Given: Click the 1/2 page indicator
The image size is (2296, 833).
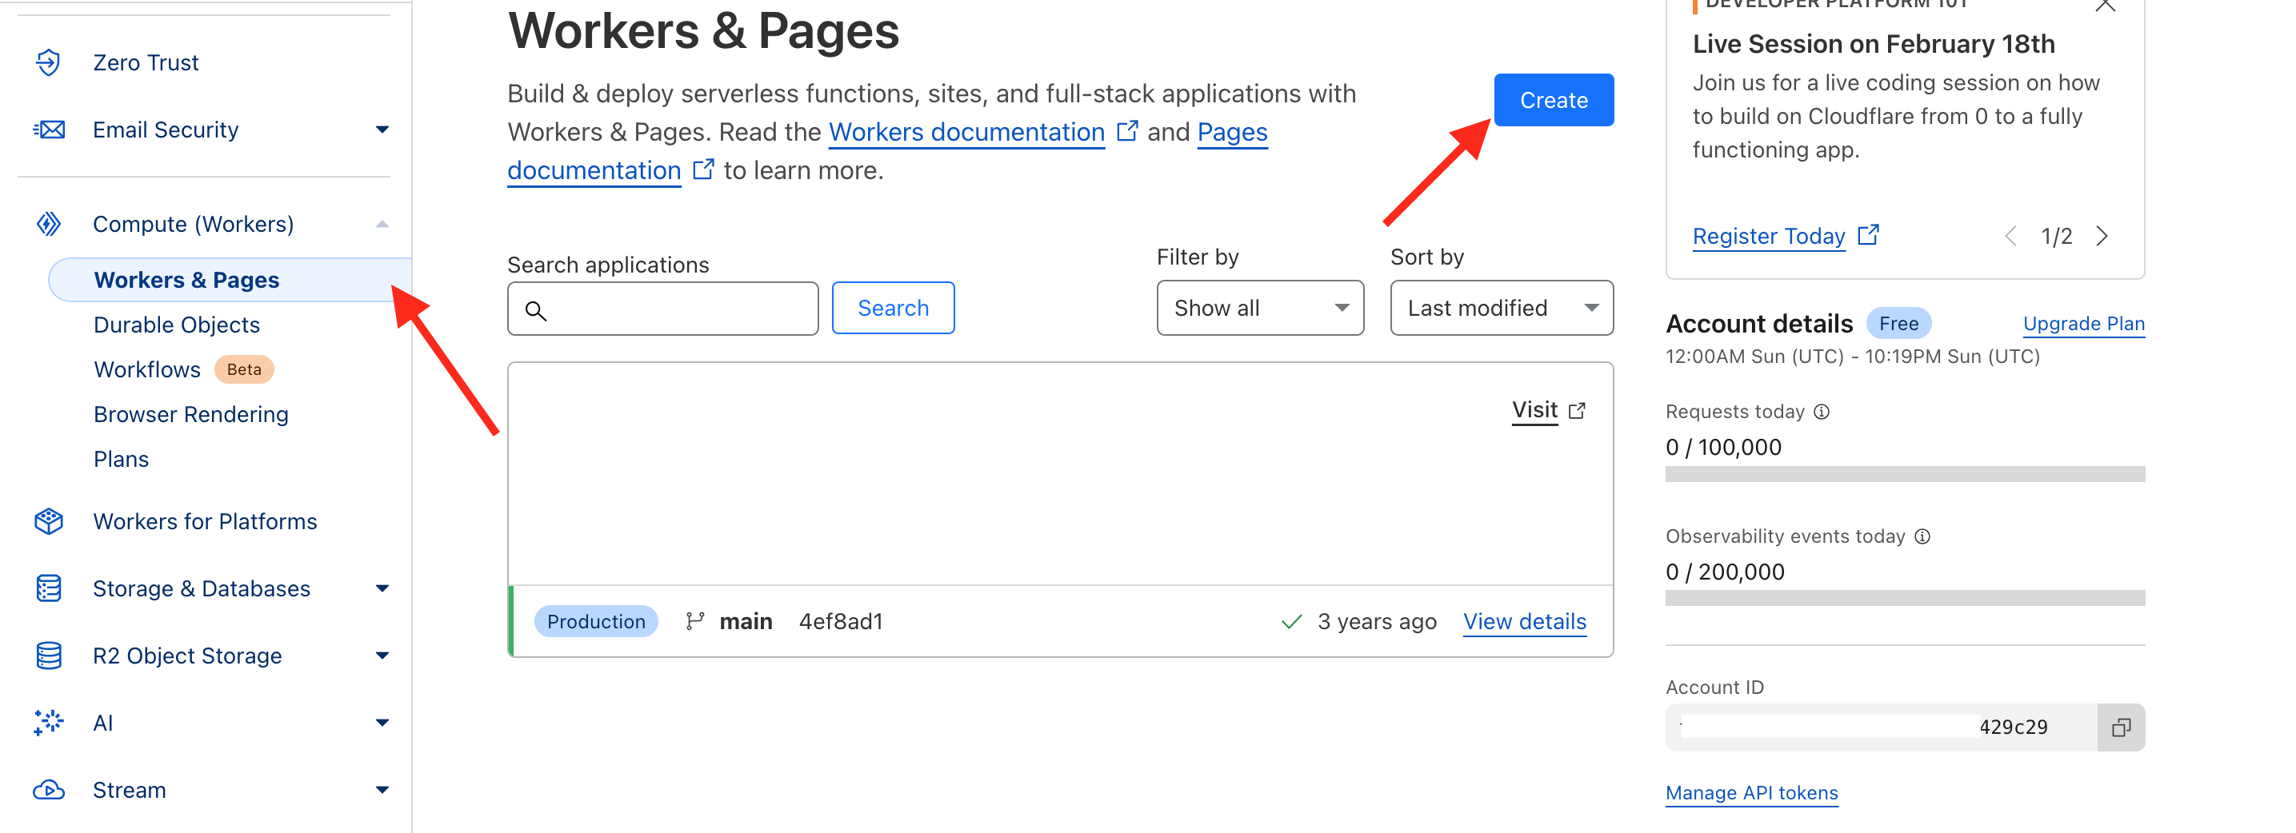Looking at the screenshot, I should click(x=2056, y=236).
